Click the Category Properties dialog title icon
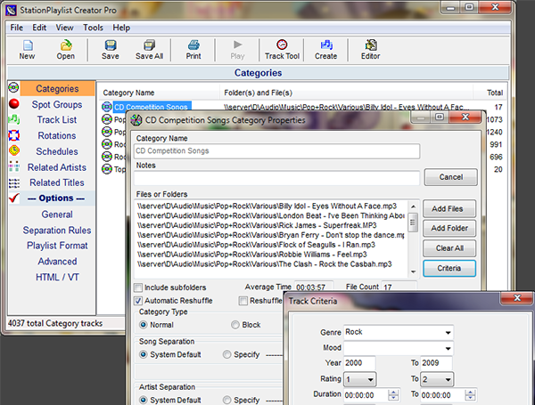 [136, 120]
